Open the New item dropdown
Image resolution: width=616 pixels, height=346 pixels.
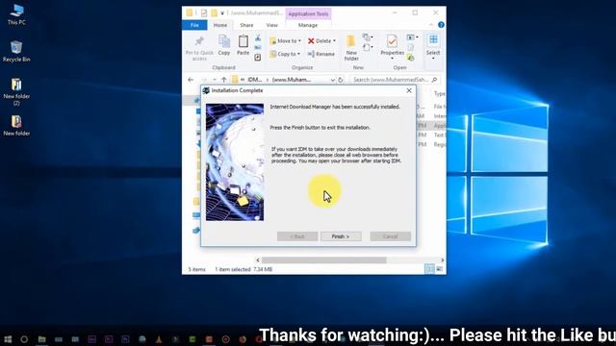coord(368,37)
